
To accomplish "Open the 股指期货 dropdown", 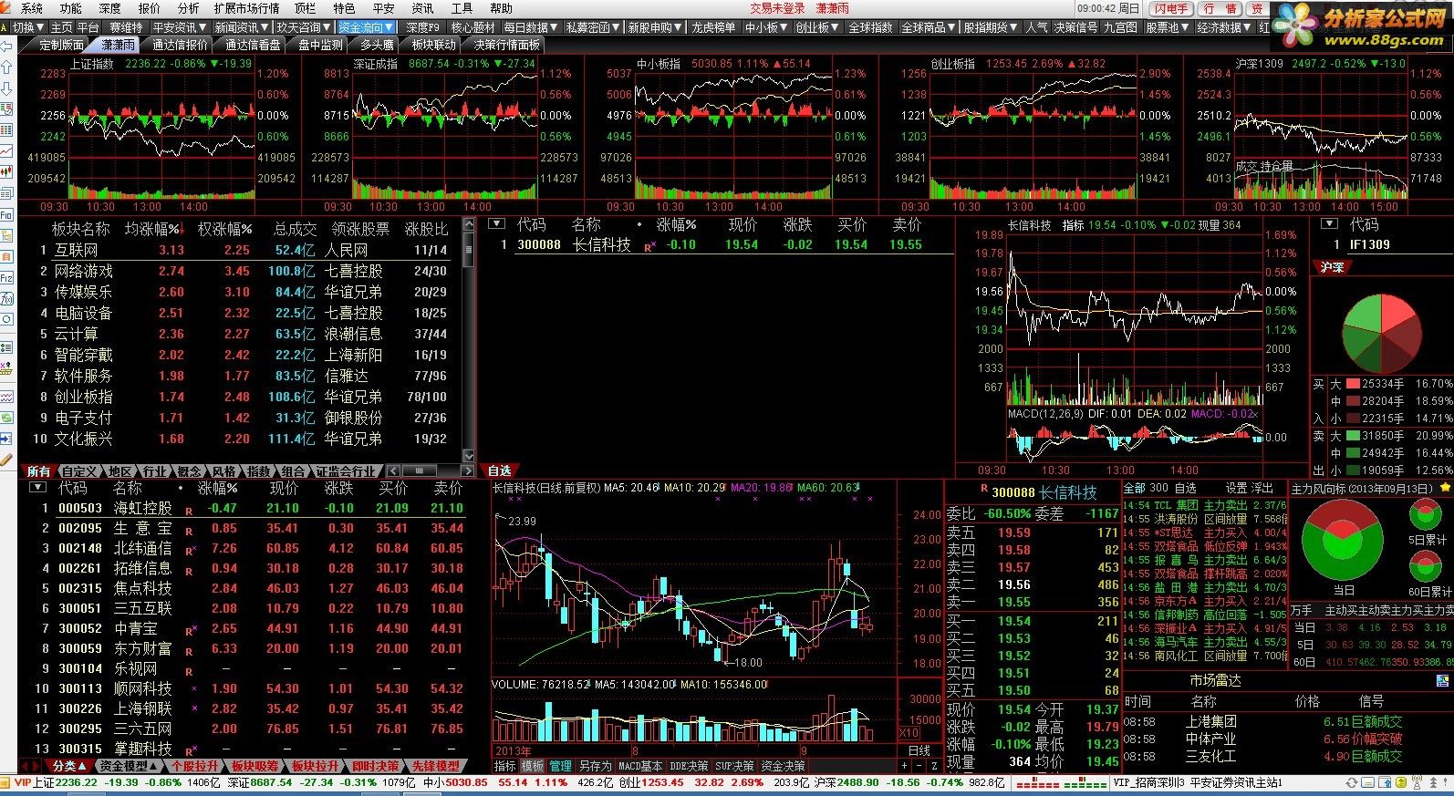I will 991,27.
